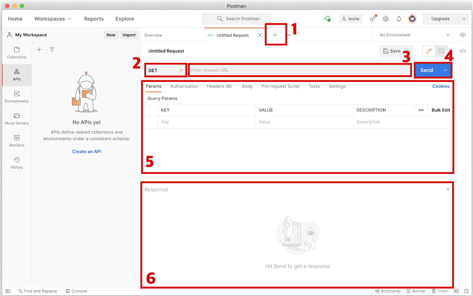Open the Monitors sidebar panel
This screenshot has width=473, height=296.
click(17, 141)
